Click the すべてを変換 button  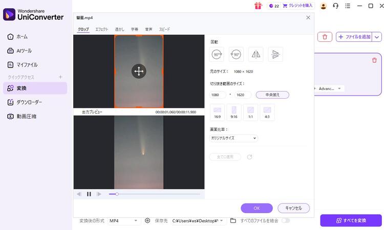(351, 220)
